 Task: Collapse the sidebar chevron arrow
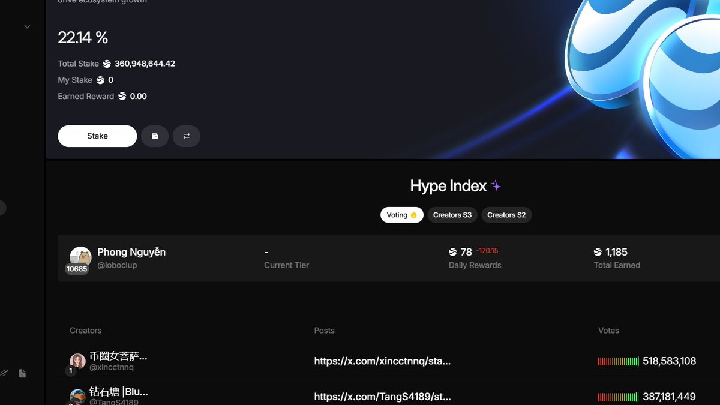point(27,27)
